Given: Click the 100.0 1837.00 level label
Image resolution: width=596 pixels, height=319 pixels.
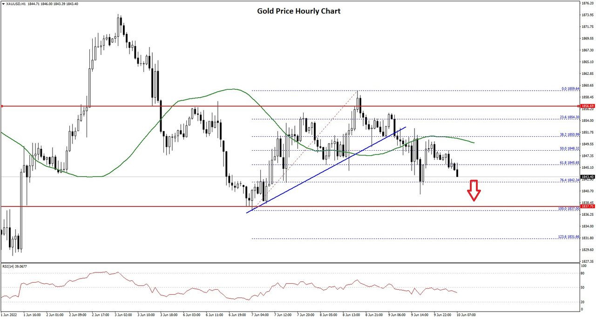Looking at the screenshot, I should [x=568, y=209].
